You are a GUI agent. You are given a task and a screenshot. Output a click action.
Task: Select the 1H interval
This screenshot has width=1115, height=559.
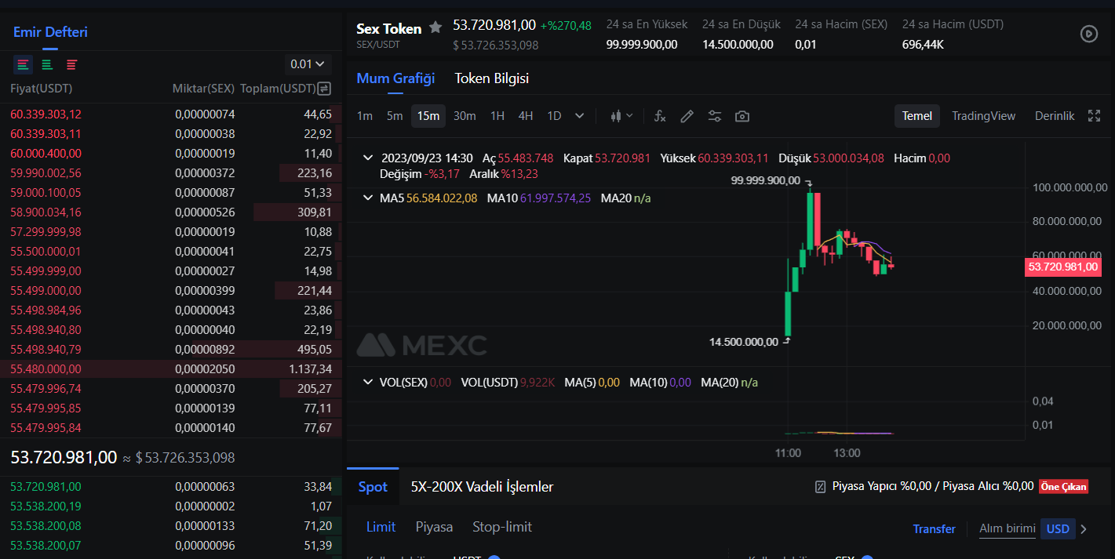pyautogui.click(x=497, y=116)
